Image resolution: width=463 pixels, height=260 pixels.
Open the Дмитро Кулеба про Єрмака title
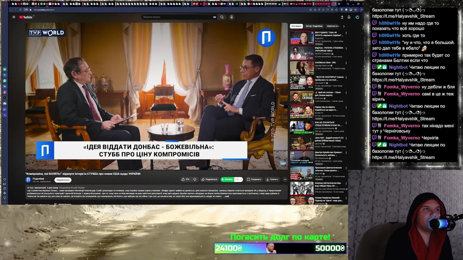pos(329,154)
